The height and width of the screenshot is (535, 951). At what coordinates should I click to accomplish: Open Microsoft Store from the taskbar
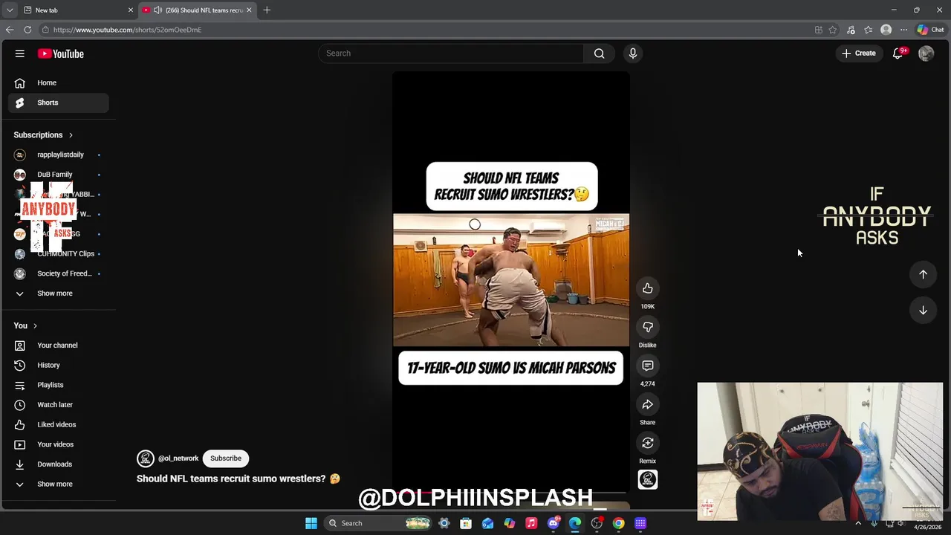pos(466,523)
